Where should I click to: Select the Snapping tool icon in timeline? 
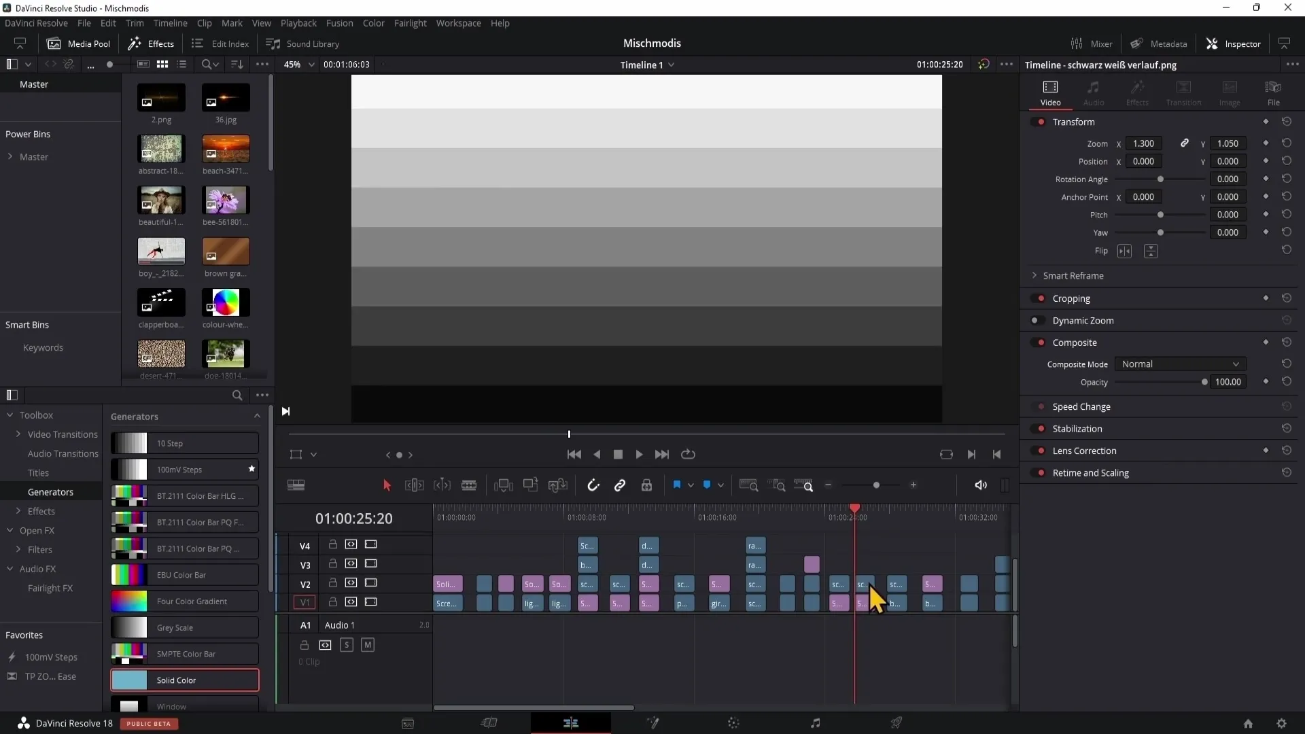coord(593,485)
